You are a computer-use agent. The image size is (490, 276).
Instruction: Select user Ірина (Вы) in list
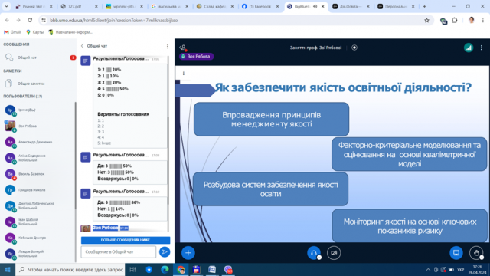(38, 110)
